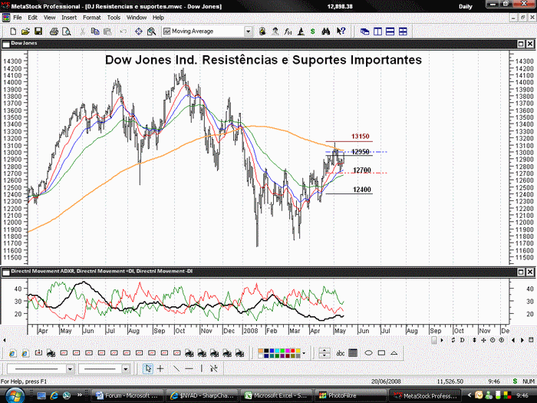The image size is (537, 403).
Task: Open the Format menu
Action: [91, 18]
